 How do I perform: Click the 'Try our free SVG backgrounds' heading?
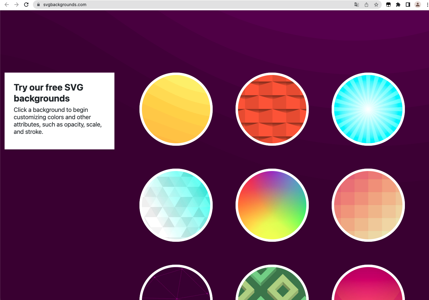pos(49,93)
